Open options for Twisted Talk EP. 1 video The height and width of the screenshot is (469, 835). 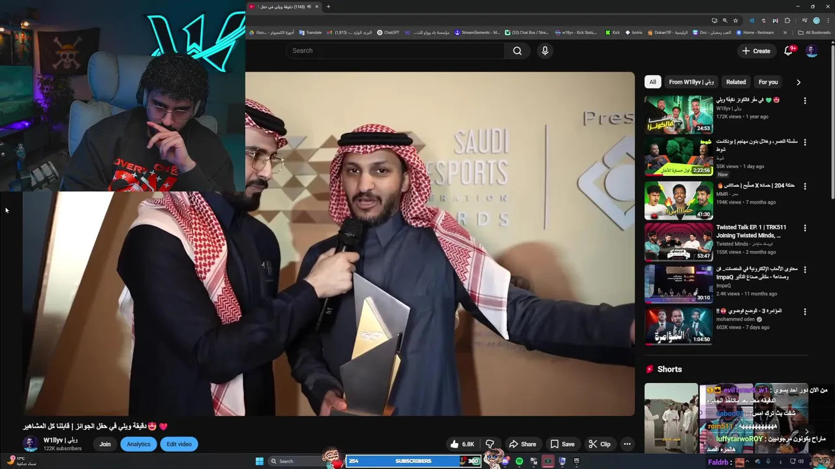(805, 229)
